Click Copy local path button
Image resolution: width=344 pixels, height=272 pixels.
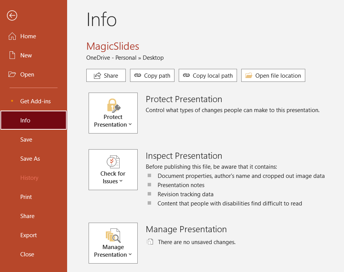(x=208, y=75)
